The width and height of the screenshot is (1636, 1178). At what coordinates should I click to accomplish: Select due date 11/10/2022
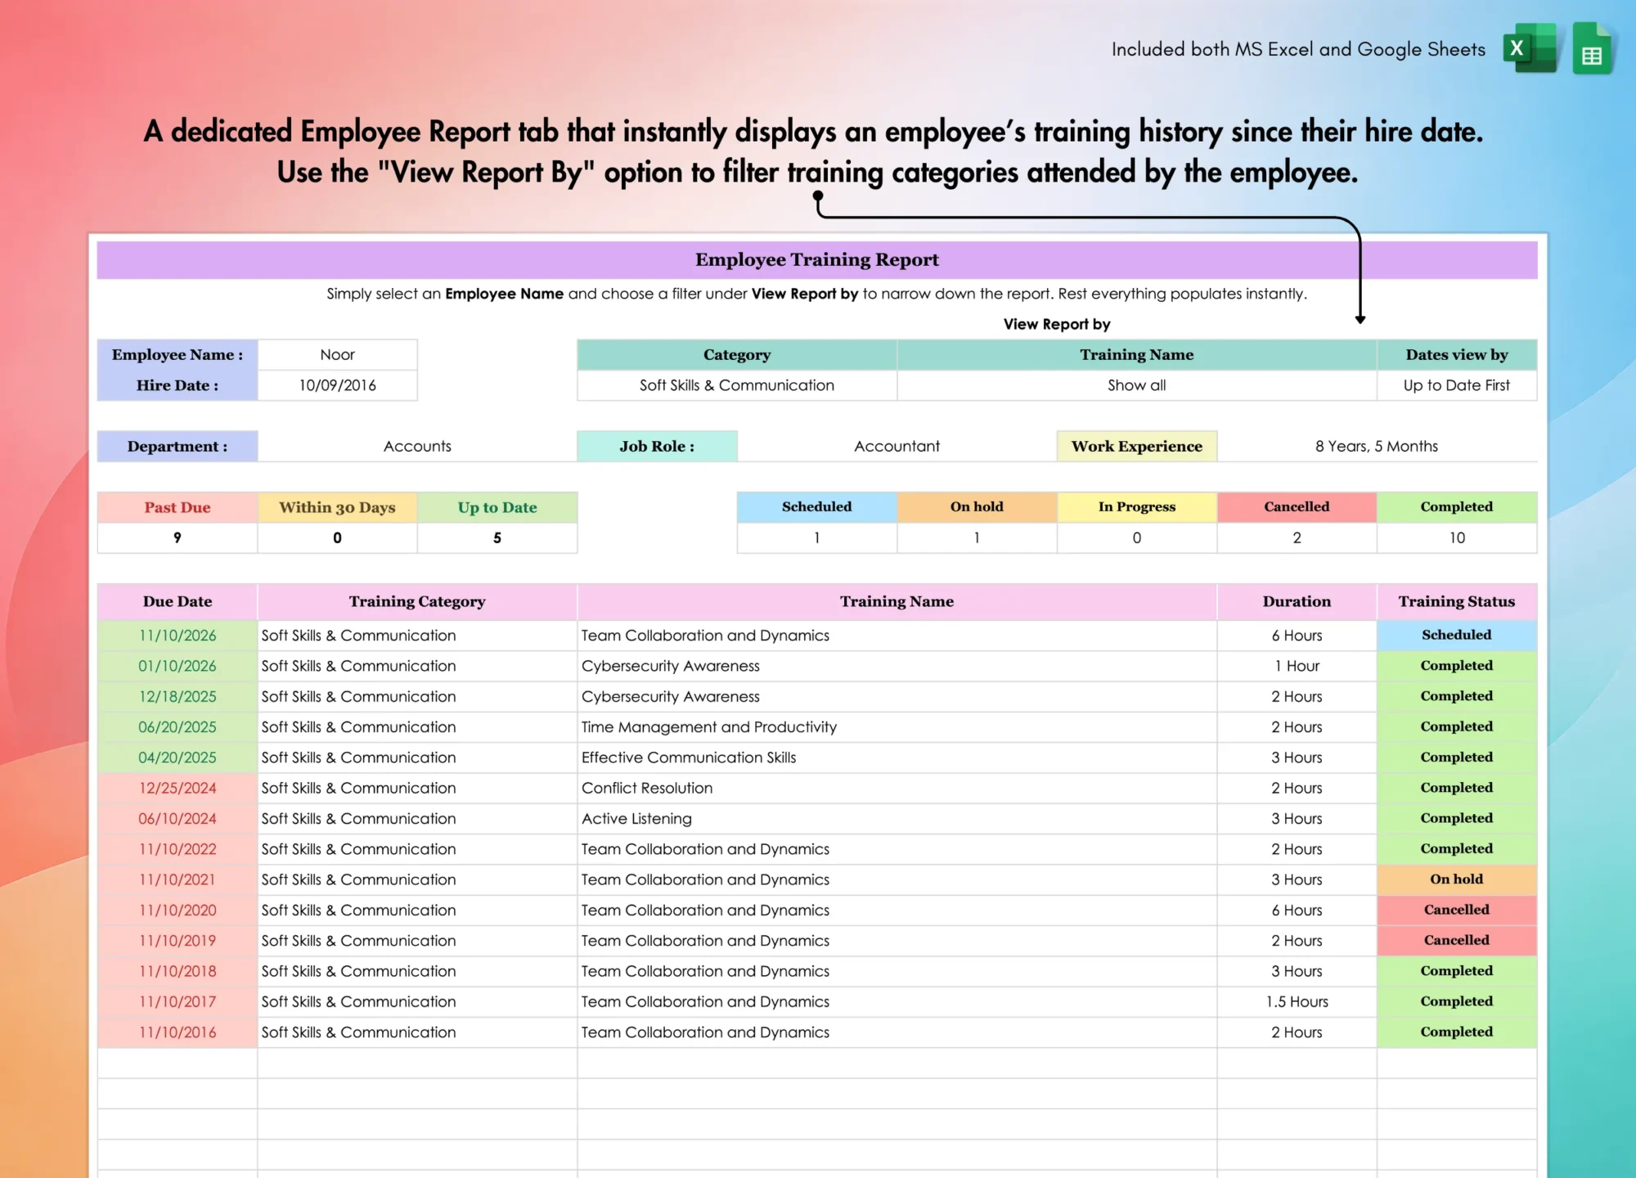click(x=178, y=849)
